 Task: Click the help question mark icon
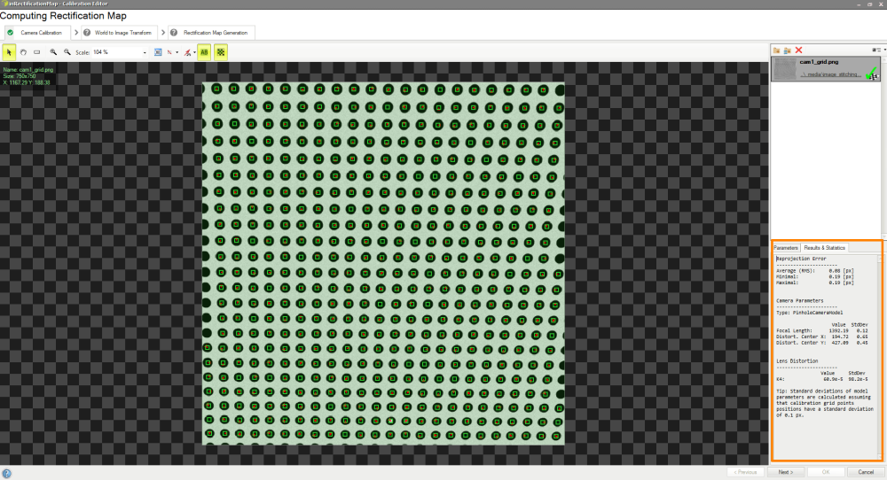[x=7, y=473]
